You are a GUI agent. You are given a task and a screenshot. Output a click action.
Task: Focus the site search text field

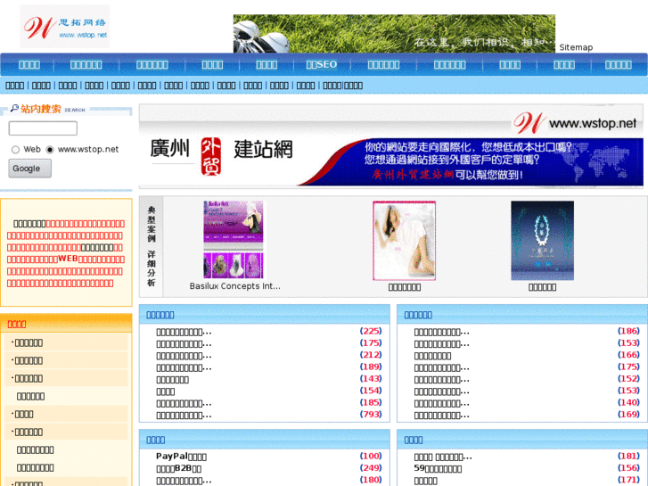[x=43, y=128]
